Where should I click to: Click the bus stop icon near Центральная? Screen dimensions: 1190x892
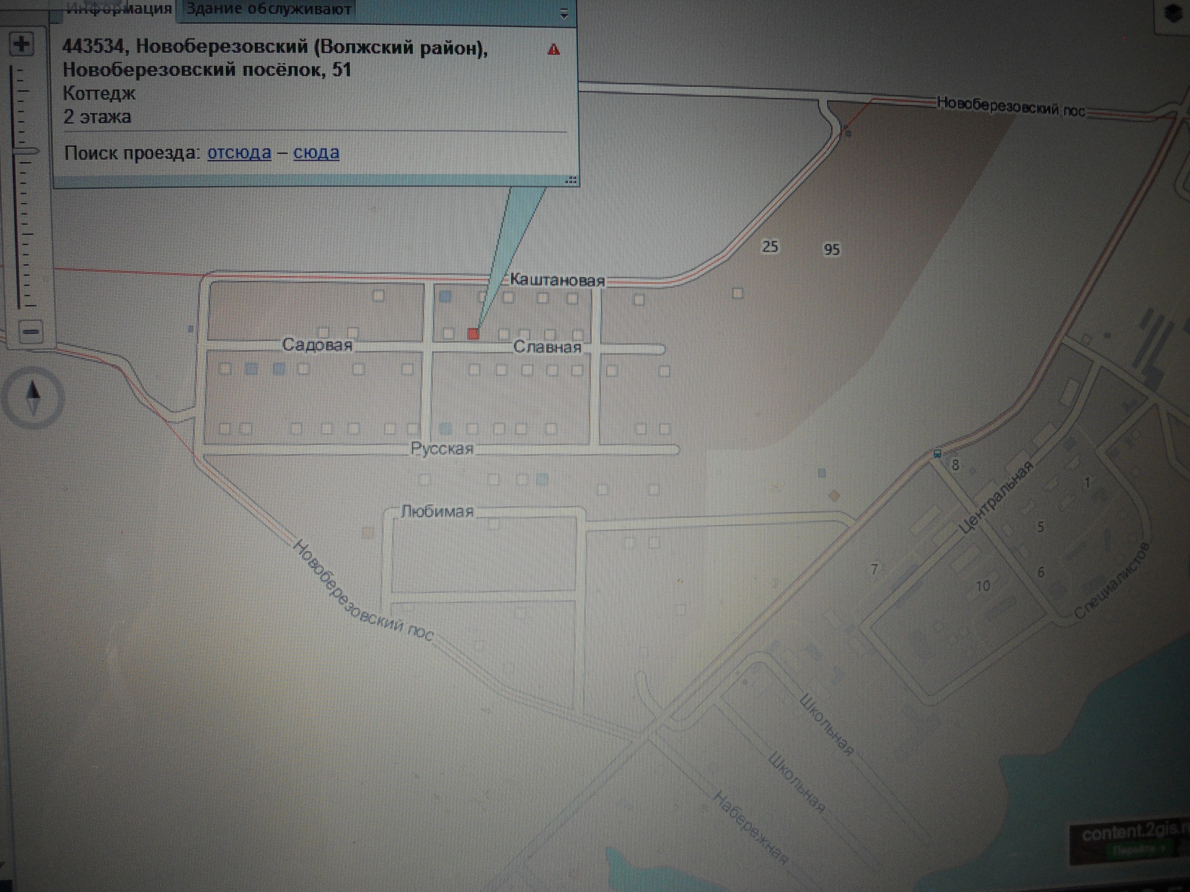(937, 454)
